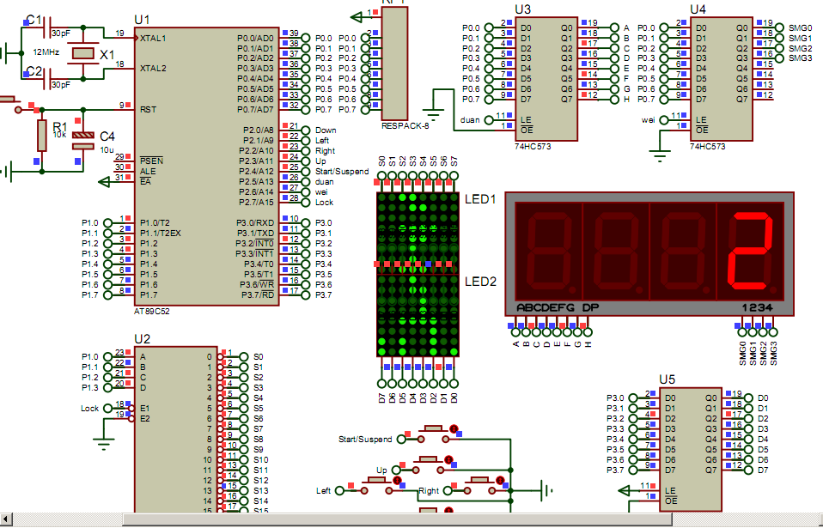This screenshot has width=823, height=528.
Task: Toggle the red latch dot on the Left button
Action: coord(398,480)
